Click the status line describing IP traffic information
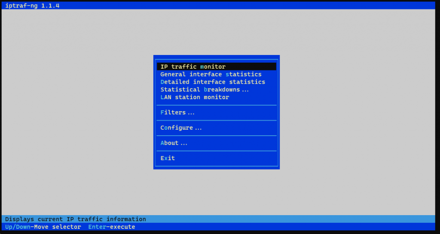Image resolution: width=440 pixels, height=234 pixels. pos(76,219)
